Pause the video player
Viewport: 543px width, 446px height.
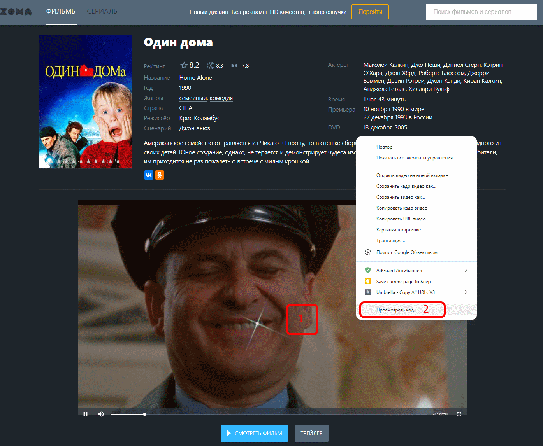85,414
